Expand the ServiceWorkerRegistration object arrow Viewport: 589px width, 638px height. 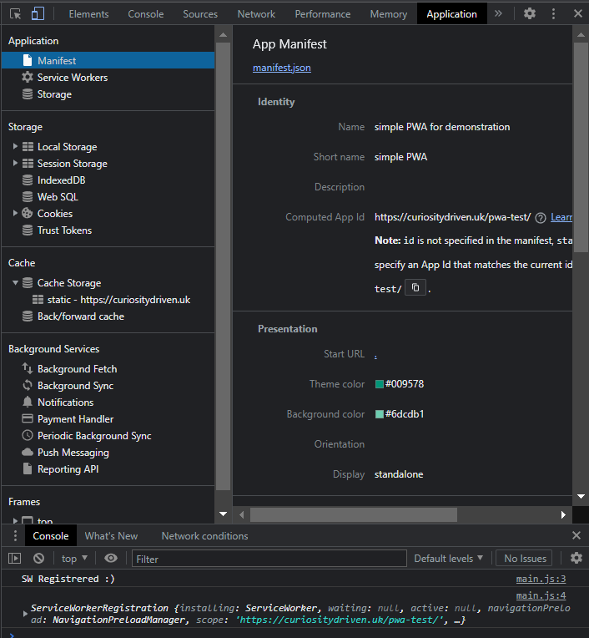[x=25, y=614]
